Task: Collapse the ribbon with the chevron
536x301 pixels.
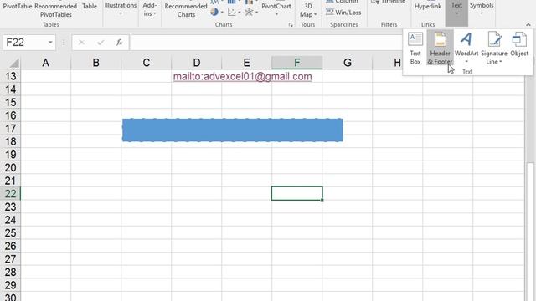Action: [x=528, y=24]
